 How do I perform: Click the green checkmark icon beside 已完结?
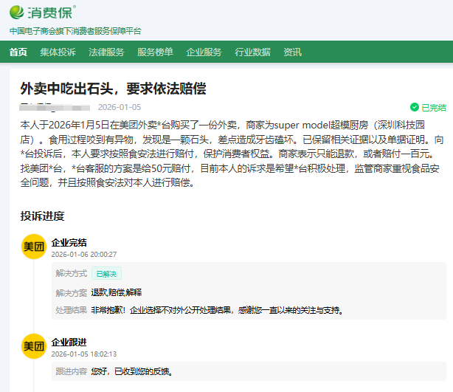pos(414,107)
